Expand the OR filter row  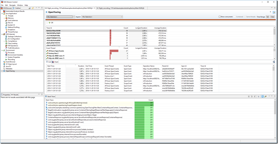(47, 23)
